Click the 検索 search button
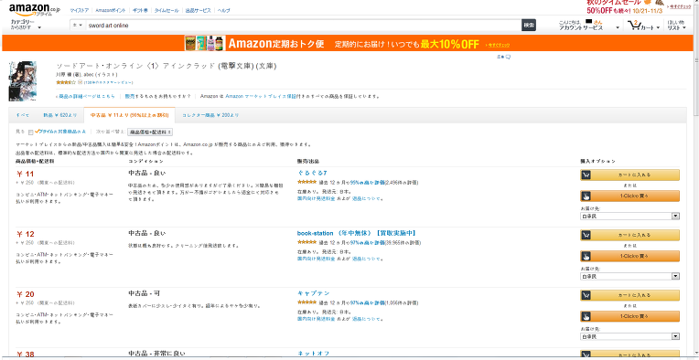Image resolution: width=699 pixels, height=360 pixels. click(529, 26)
